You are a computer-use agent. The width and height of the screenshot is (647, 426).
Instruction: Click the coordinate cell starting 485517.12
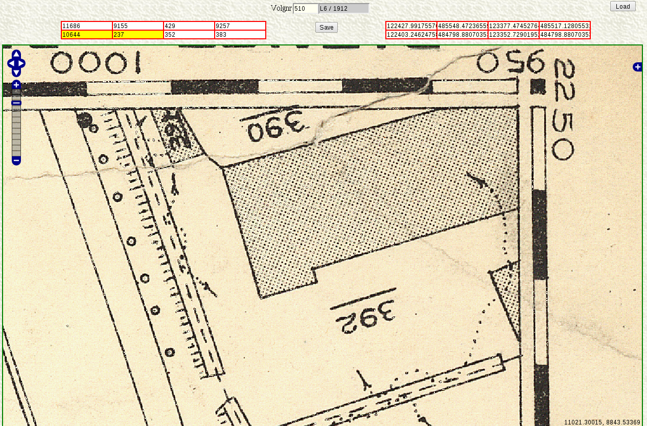pyautogui.click(x=565, y=26)
